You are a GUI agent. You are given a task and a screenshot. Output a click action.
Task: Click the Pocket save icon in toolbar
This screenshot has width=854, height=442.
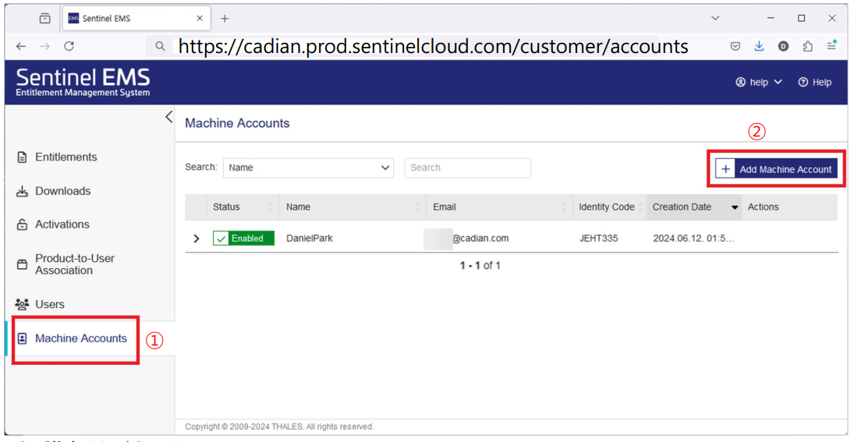tap(735, 47)
